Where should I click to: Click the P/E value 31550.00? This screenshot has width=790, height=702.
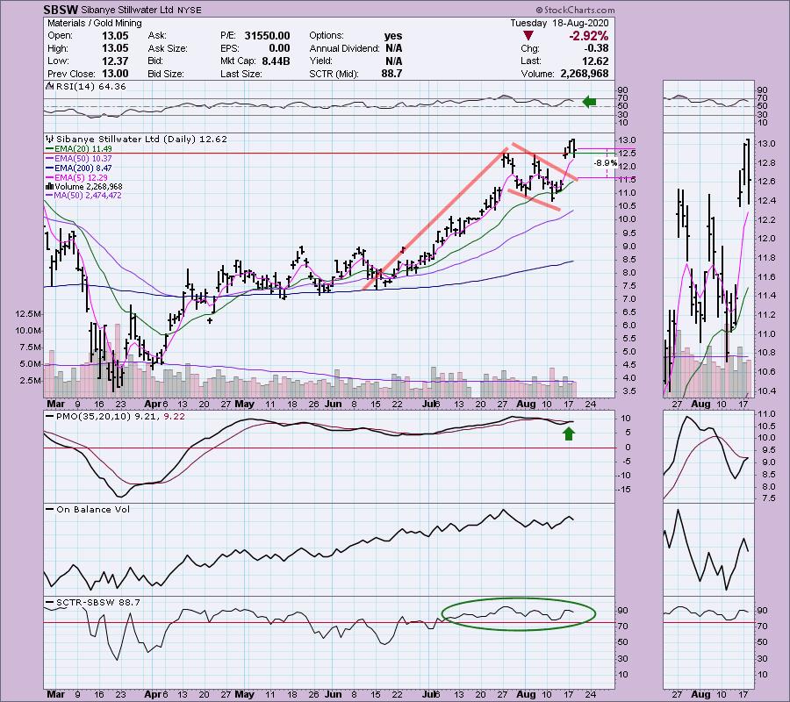click(x=267, y=36)
